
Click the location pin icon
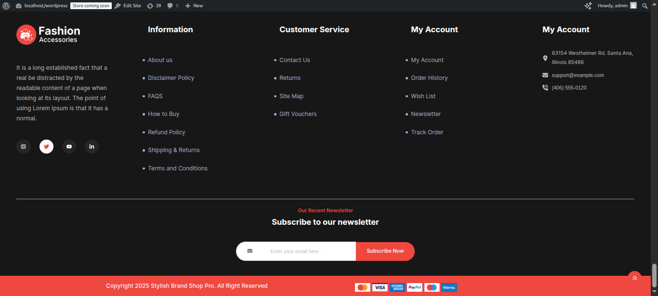click(x=545, y=58)
